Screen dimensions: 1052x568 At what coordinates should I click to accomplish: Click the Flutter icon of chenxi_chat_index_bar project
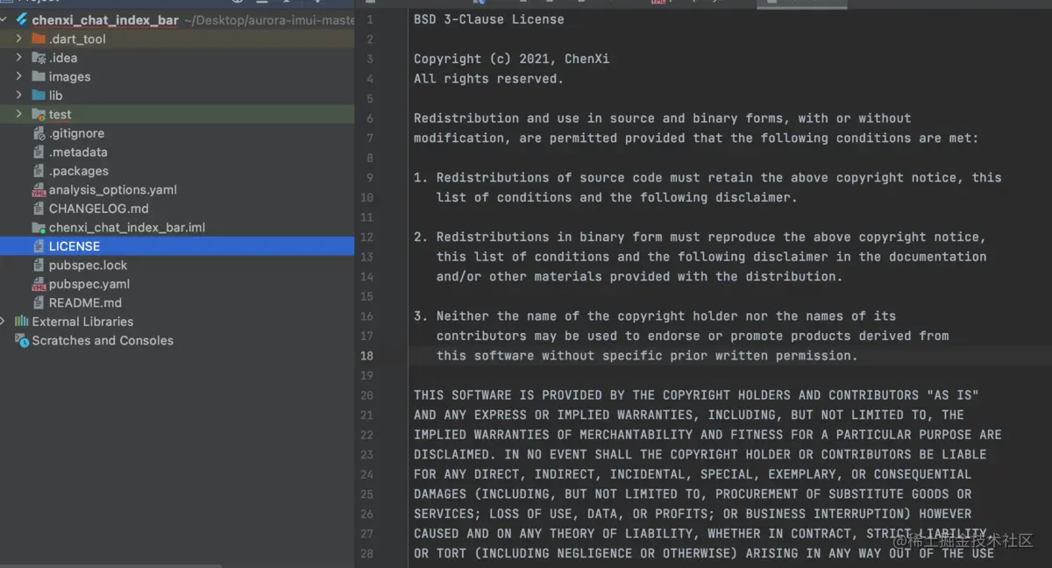[x=22, y=19]
